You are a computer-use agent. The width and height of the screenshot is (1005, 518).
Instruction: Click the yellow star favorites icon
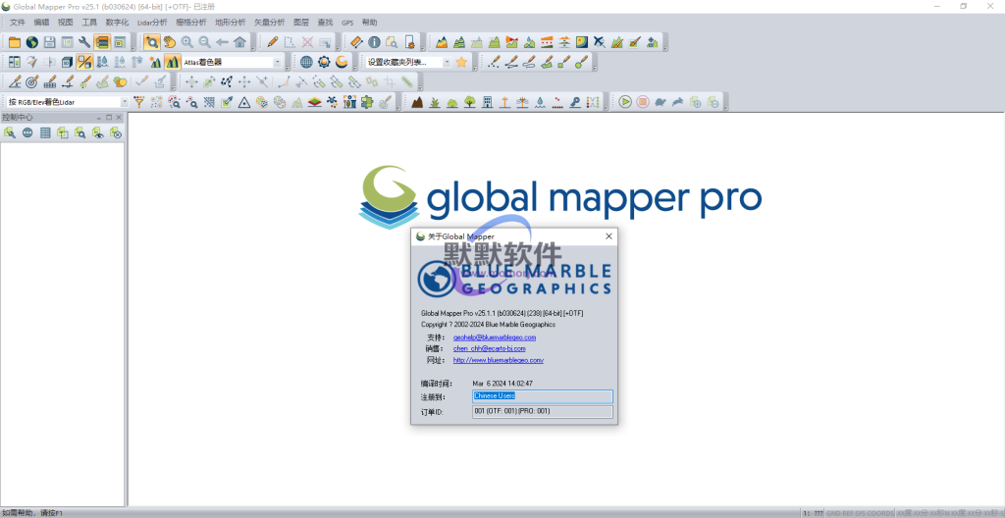[x=461, y=62]
